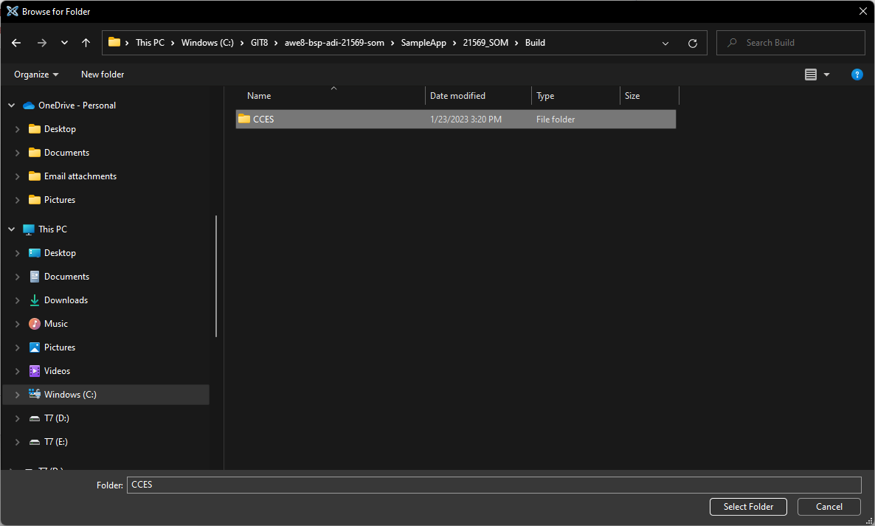Open the recent locations dropdown arrow
875x526 pixels.
(64, 43)
